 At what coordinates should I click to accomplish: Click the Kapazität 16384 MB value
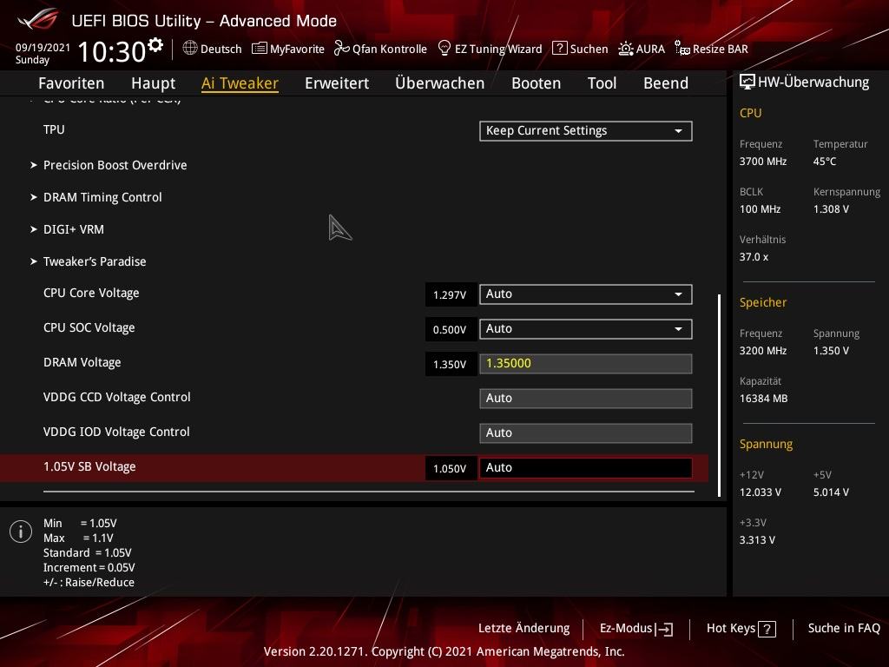[763, 399]
